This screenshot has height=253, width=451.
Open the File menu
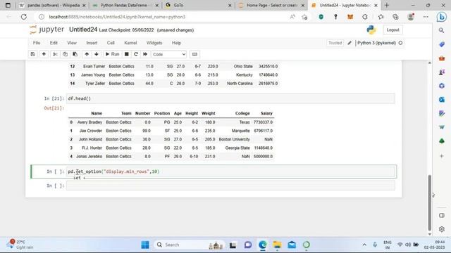point(37,43)
